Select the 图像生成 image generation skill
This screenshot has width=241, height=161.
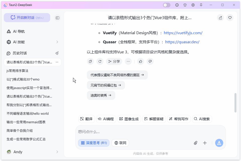pos(129,119)
